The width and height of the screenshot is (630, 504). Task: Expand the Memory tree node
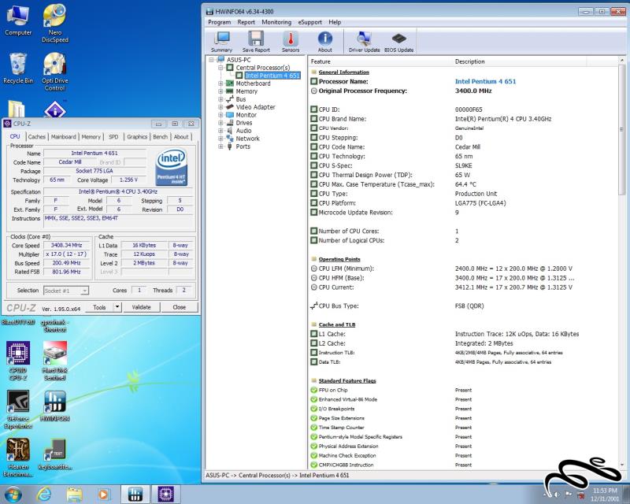point(220,91)
